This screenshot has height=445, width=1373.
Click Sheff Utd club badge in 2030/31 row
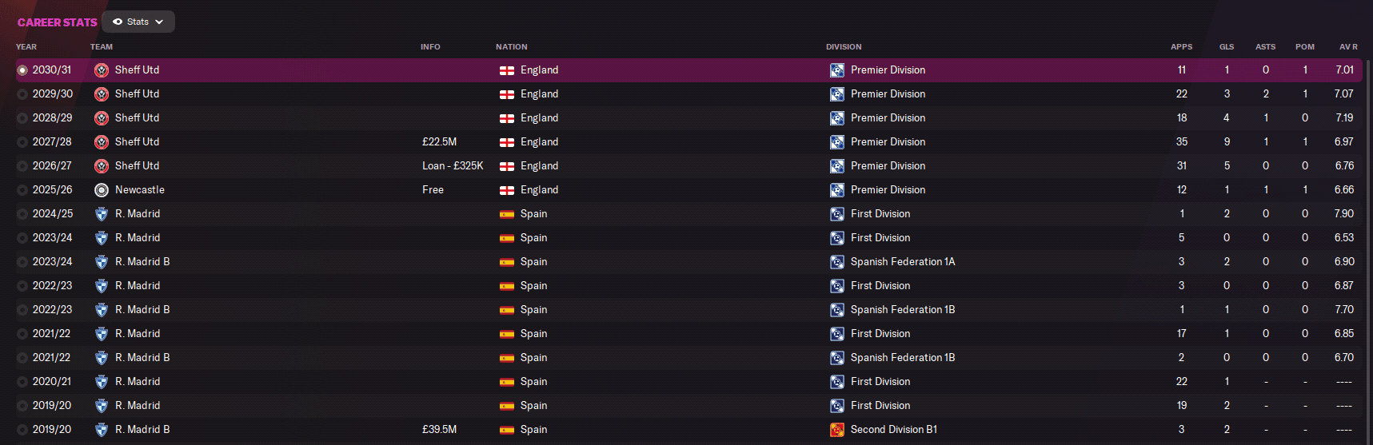click(x=102, y=70)
